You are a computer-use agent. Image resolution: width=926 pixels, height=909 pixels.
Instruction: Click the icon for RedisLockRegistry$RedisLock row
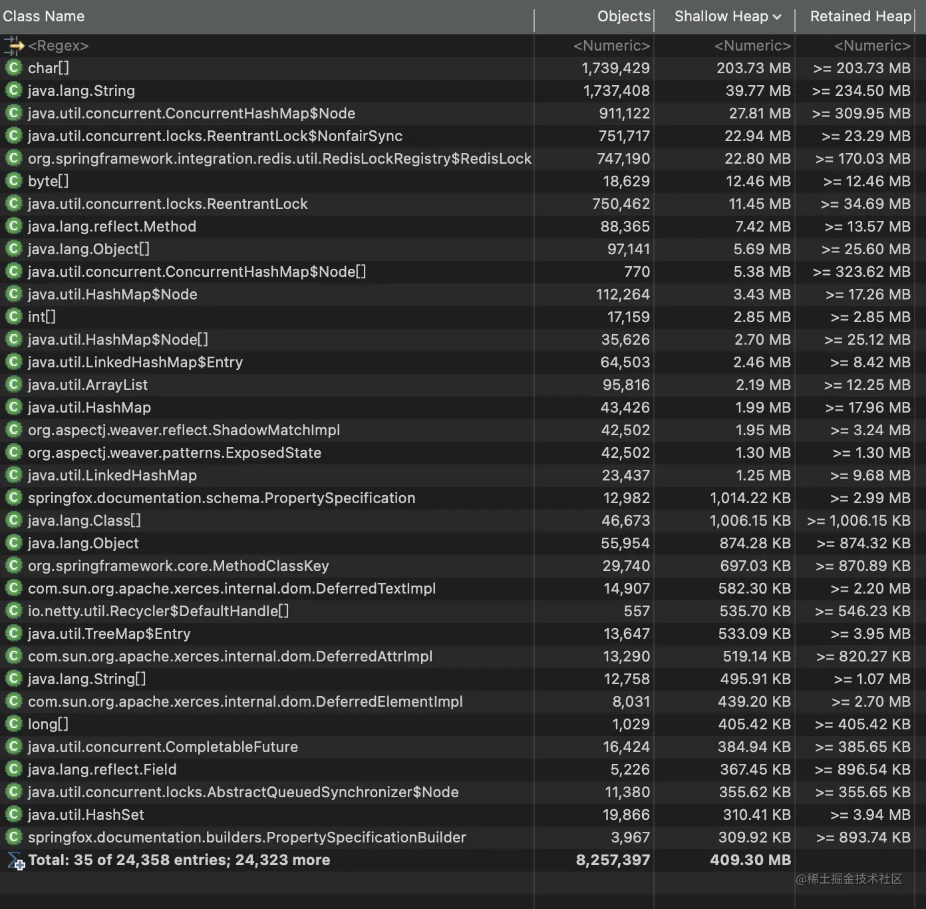tap(13, 158)
